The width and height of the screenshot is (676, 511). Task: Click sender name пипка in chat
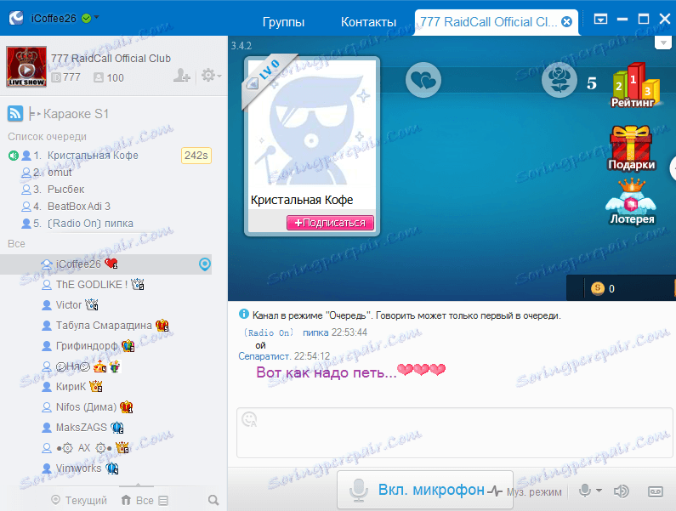[315, 332]
